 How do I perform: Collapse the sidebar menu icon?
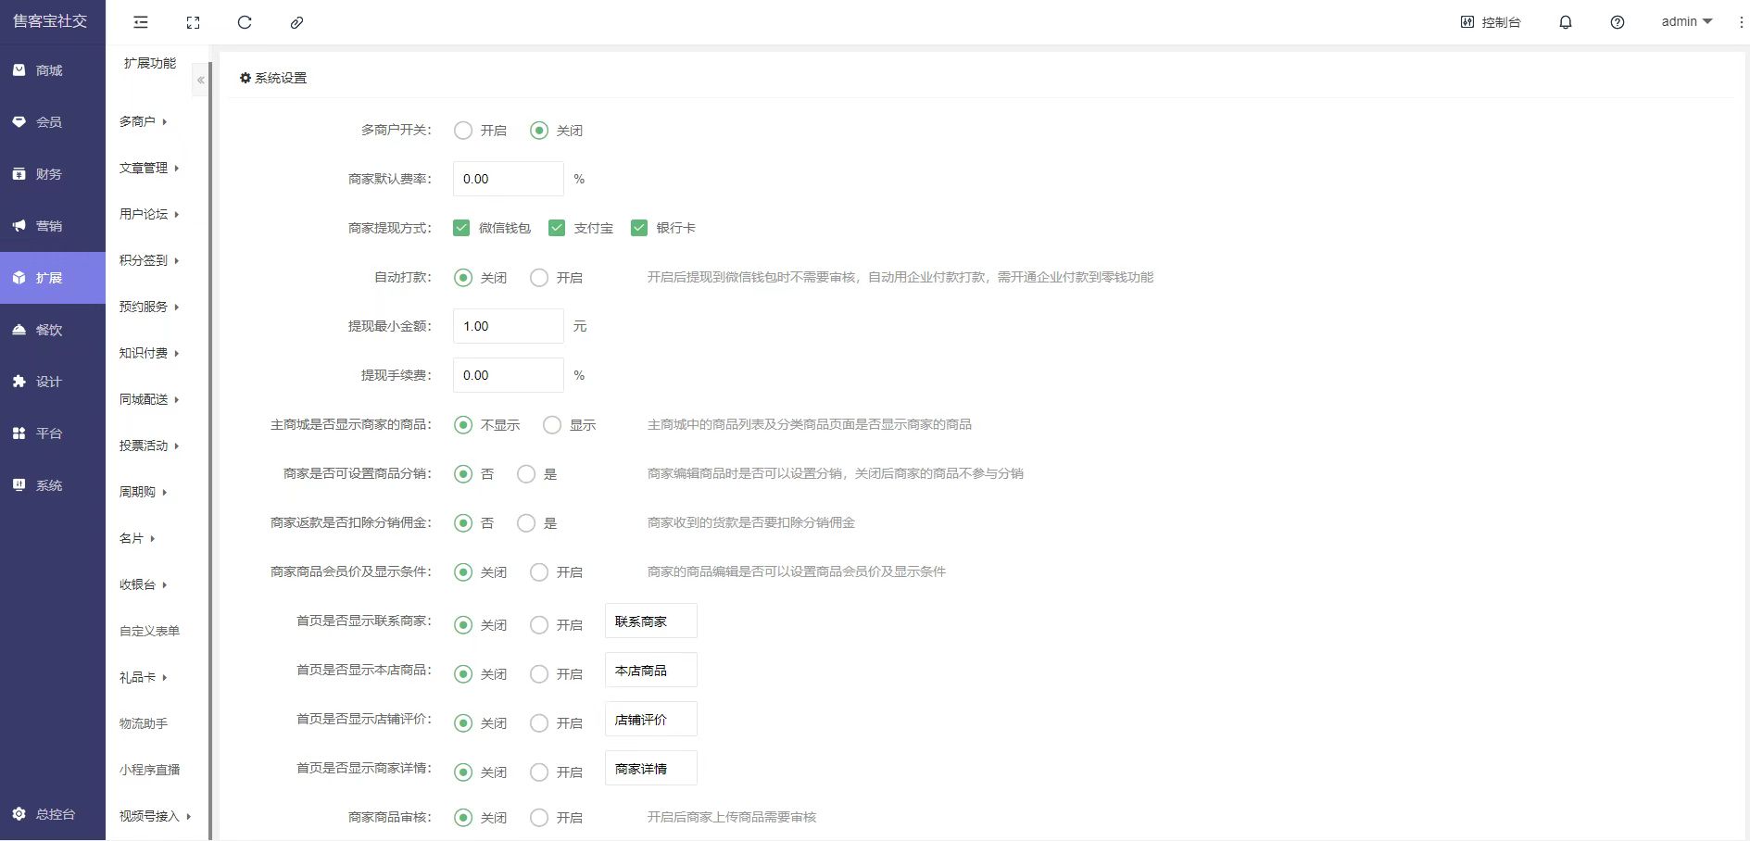pyautogui.click(x=141, y=22)
